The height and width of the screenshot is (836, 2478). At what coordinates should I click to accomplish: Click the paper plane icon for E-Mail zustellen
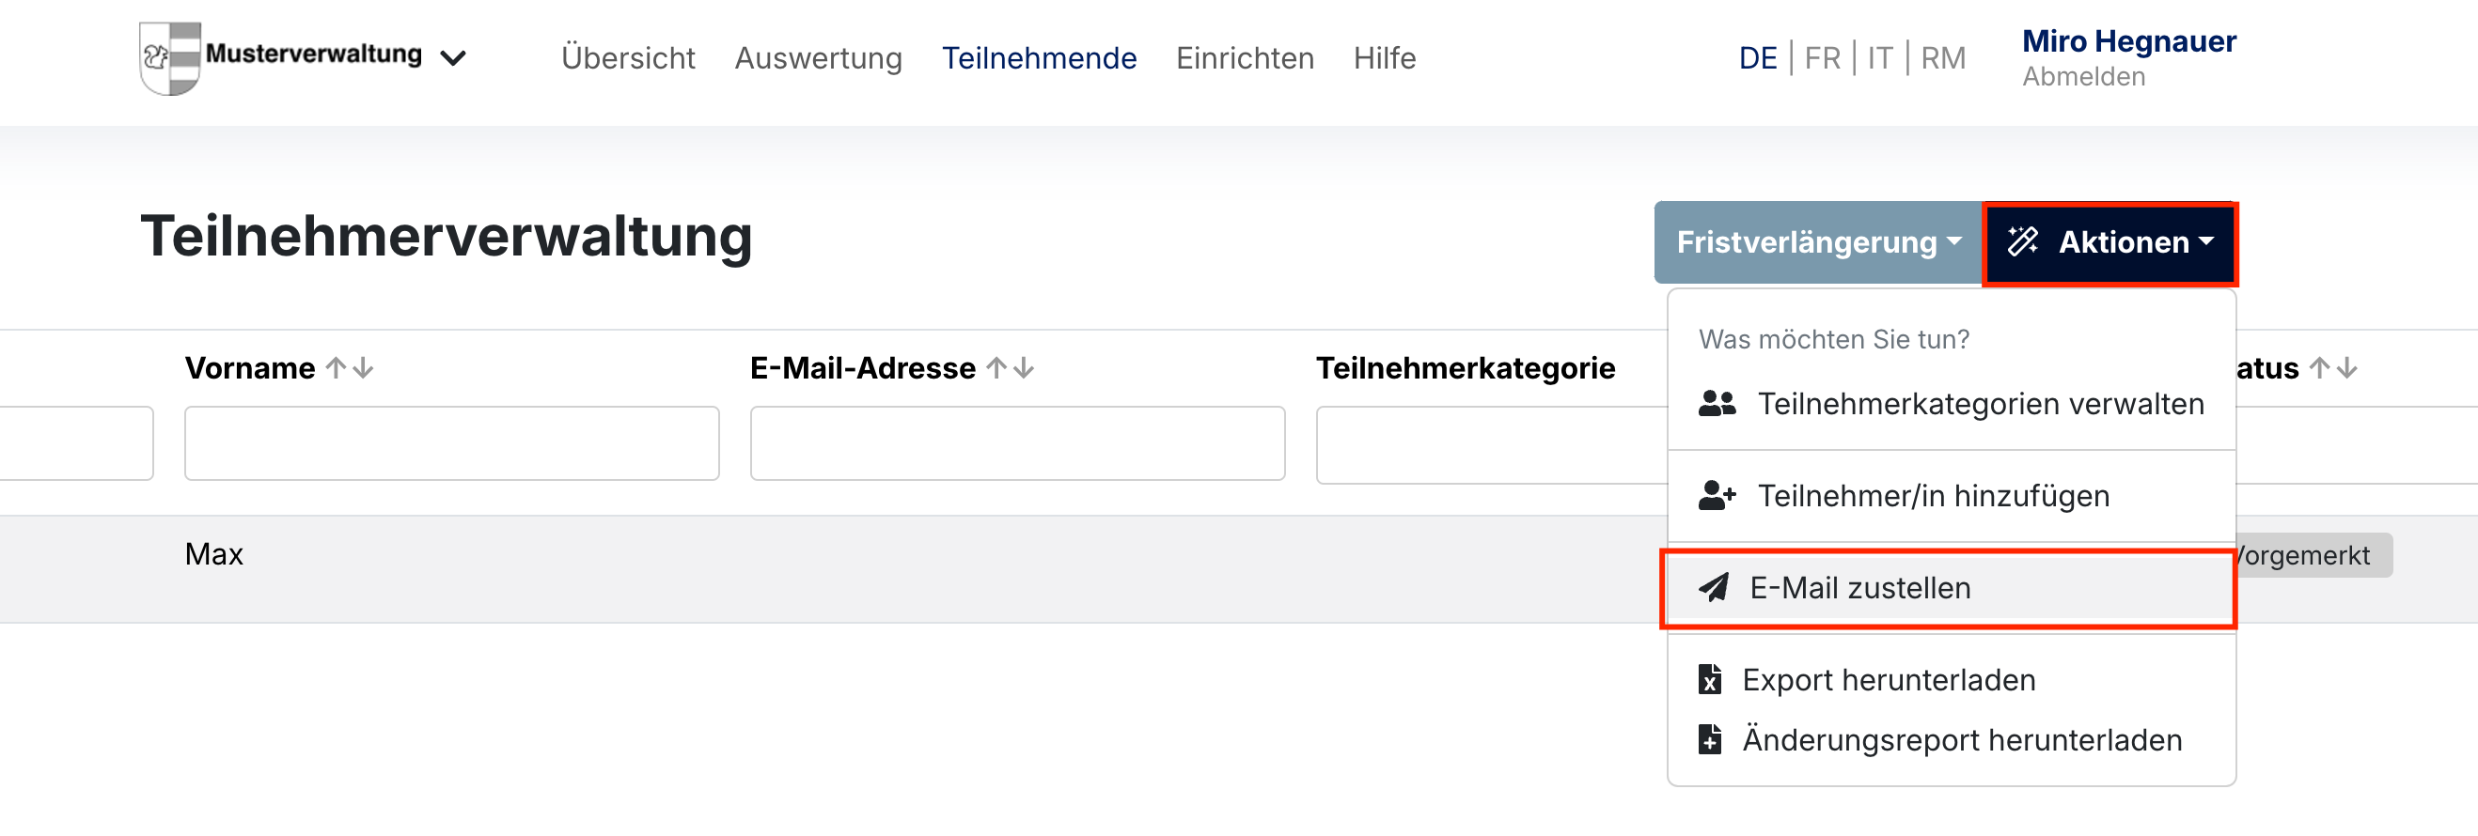(x=1713, y=588)
